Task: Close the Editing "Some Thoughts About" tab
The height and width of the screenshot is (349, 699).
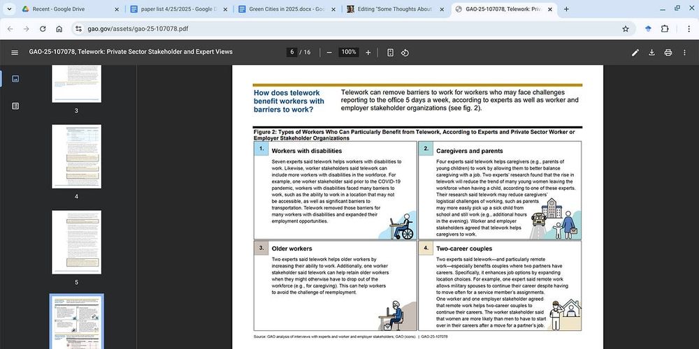Action: pos(442,9)
